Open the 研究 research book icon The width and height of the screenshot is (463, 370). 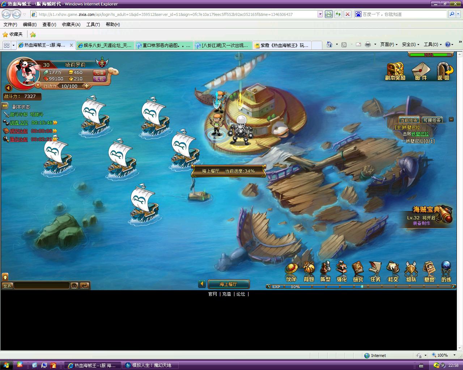point(358,272)
